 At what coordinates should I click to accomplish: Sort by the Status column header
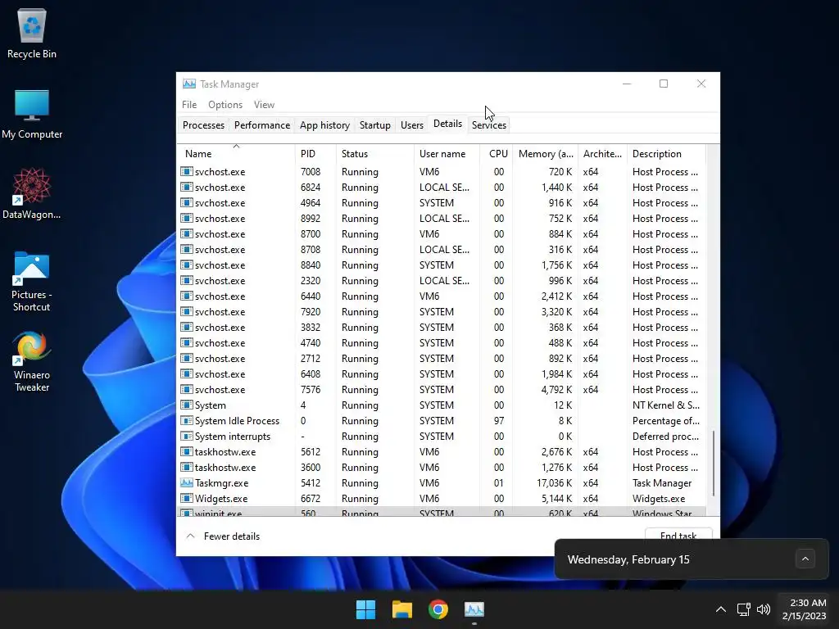[375, 153]
